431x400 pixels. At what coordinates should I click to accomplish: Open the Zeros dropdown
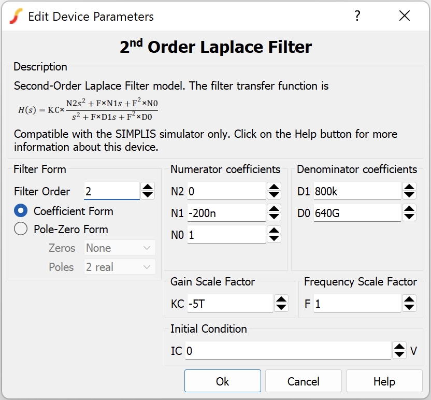pyautogui.click(x=120, y=248)
